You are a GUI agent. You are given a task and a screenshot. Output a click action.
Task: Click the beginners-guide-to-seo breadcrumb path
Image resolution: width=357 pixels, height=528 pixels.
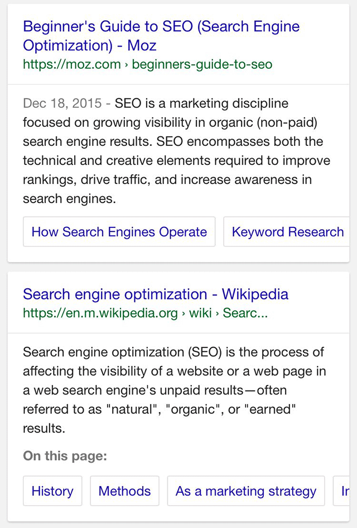point(202,64)
